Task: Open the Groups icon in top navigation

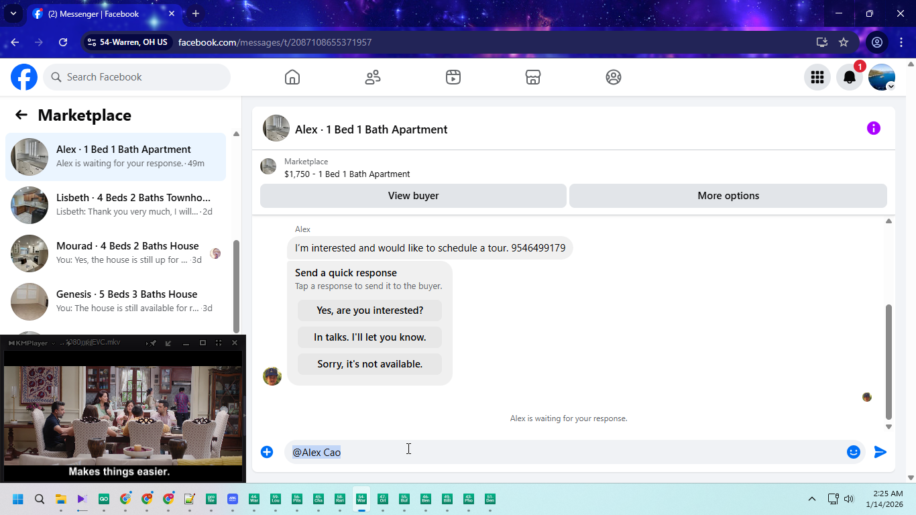Action: (x=614, y=77)
